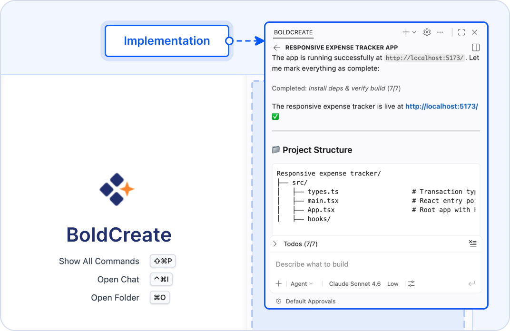Open tool configuration sliders icon

click(x=412, y=283)
